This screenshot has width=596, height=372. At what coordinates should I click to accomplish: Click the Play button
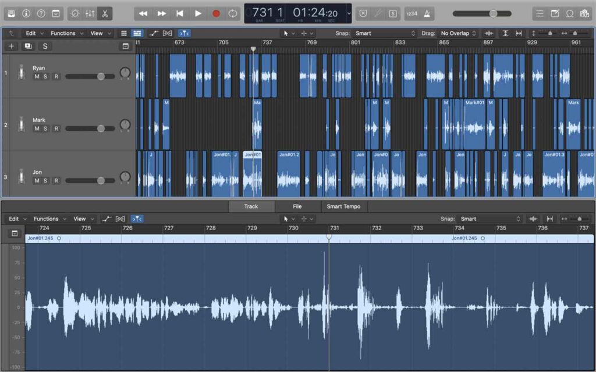click(x=198, y=14)
